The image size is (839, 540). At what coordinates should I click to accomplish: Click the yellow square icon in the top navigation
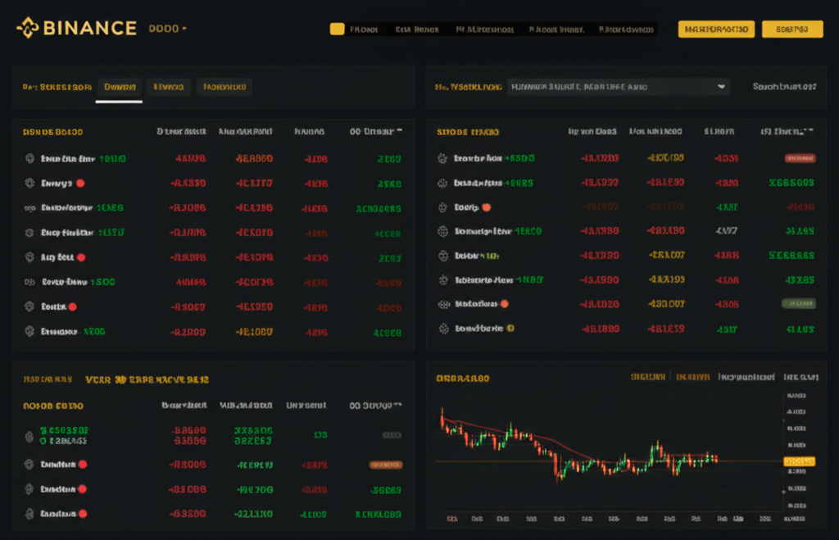pos(337,29)
